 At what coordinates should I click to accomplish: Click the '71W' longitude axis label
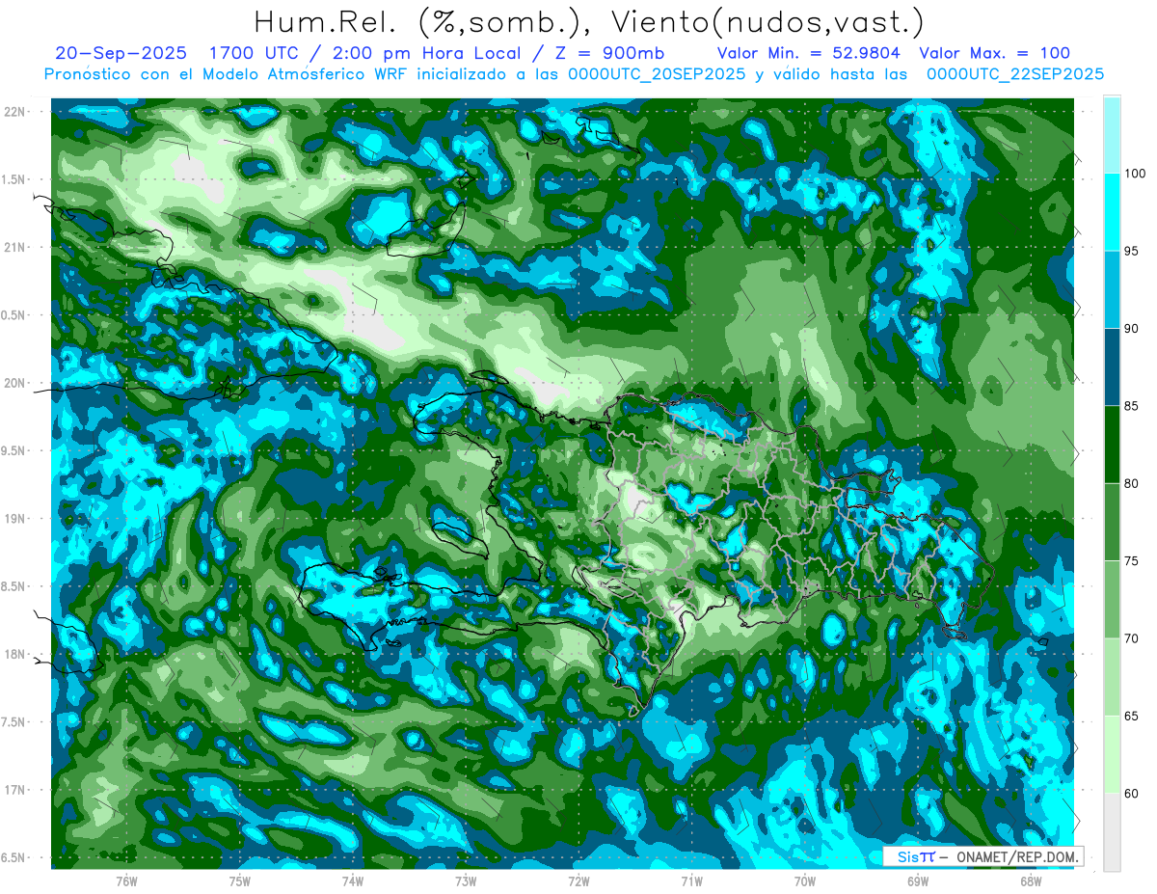pos(691,881)
